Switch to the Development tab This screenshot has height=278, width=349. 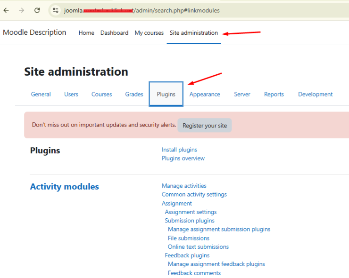click(316, 94)
